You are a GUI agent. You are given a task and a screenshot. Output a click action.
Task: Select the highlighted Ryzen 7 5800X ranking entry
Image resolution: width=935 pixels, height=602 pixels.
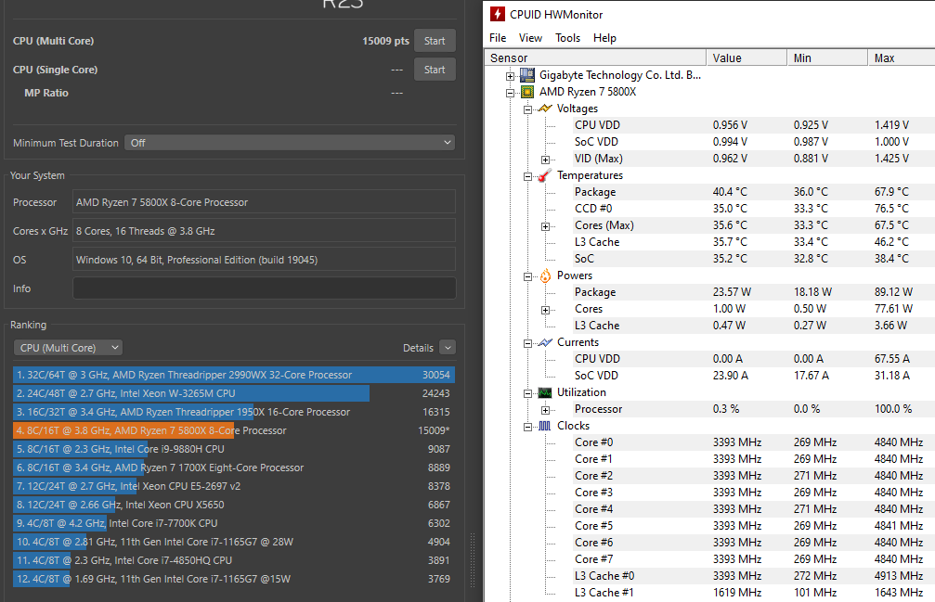coord(234,430)
